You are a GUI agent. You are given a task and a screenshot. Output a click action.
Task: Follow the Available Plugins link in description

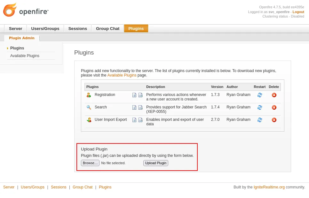click(122, 75)
